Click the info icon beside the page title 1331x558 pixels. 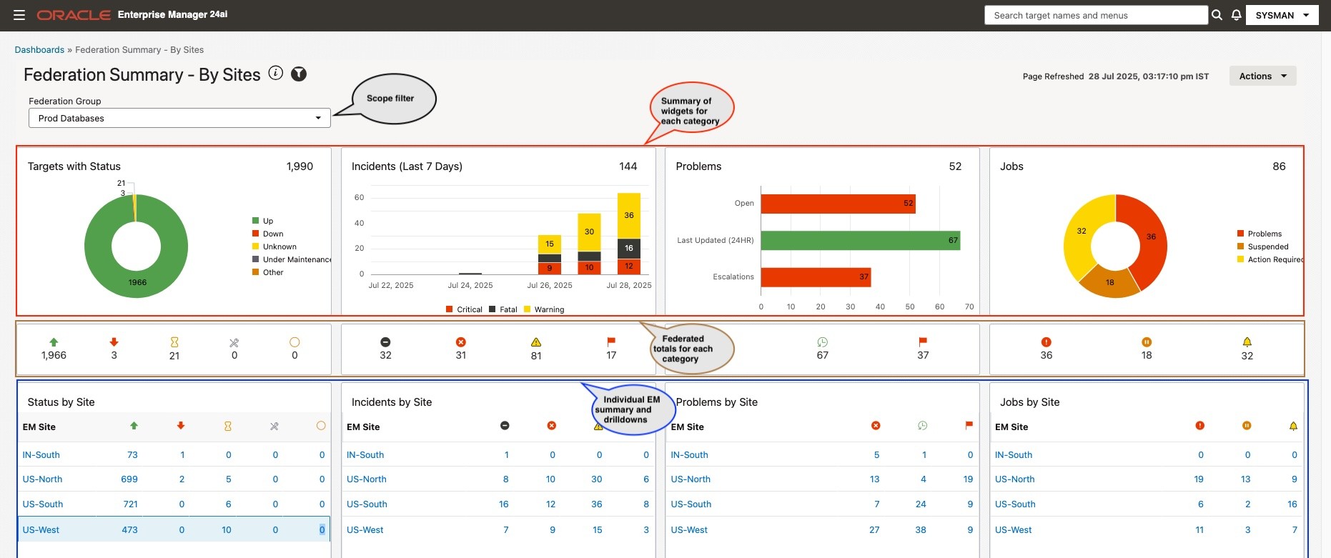click(x=276, y=73)
